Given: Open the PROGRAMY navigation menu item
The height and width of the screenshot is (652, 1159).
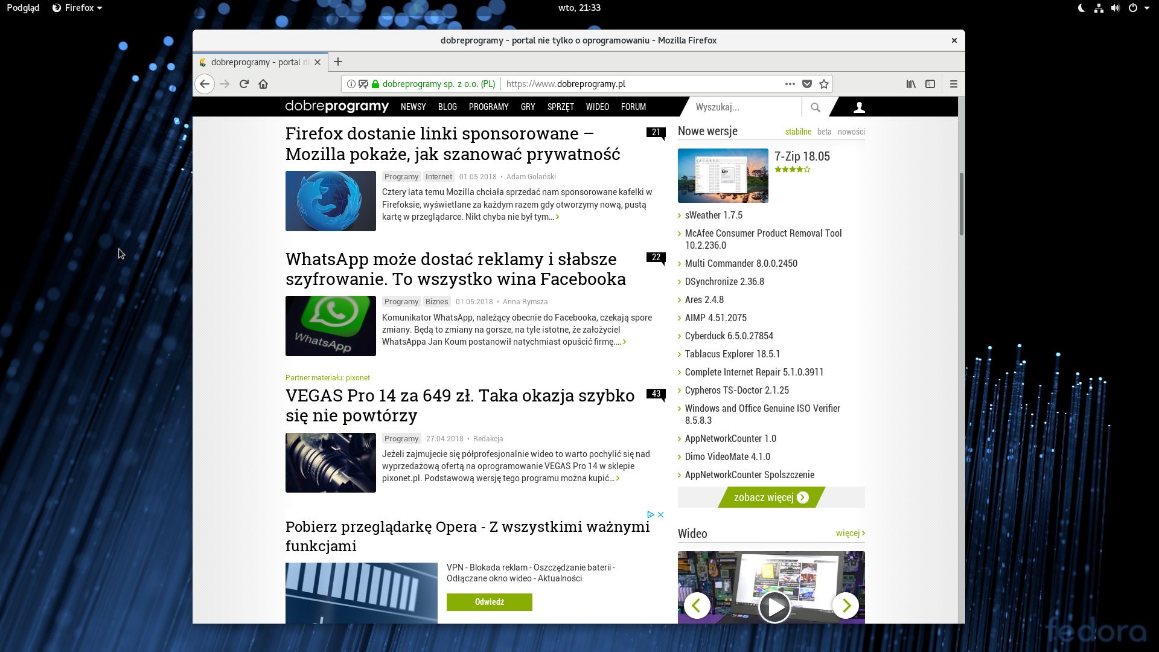Looking at the screenshot, I should [488, 107].
